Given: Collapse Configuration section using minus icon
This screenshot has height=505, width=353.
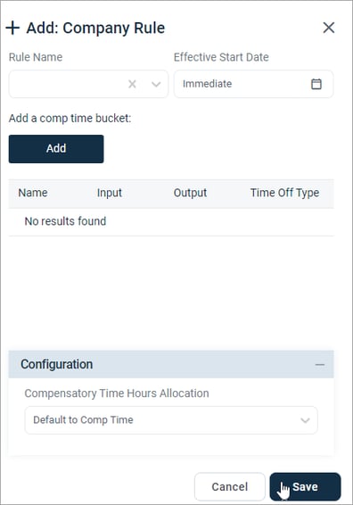Looking at the screenshot, I should click(x=319, y=365).
